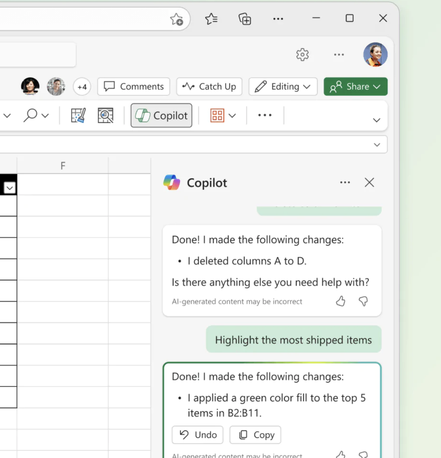Click the Analyze Data magnifier icon
The image size is (441, 458).
click(105, 115)
